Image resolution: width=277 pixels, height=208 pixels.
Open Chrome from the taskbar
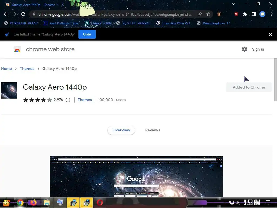[x=20, y=203]
